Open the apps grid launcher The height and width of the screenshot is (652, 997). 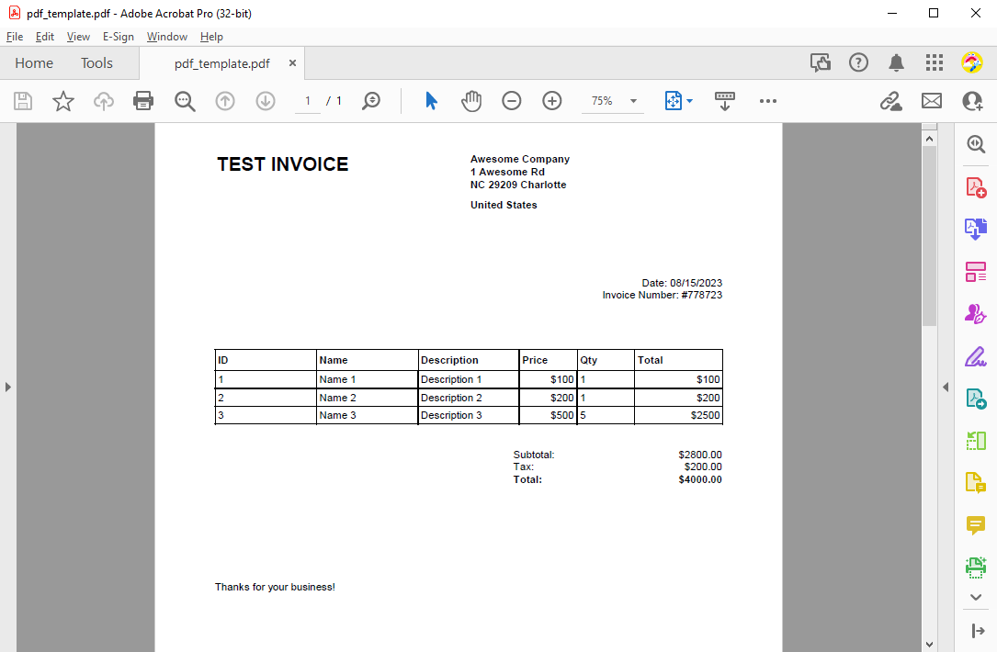[934, 62]
